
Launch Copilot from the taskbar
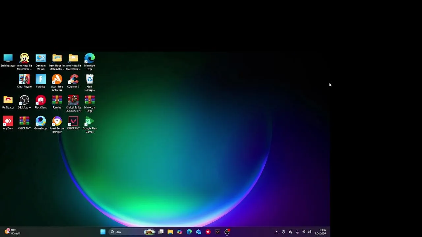click(180, 232)
